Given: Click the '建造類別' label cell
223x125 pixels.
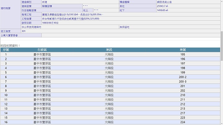Looking at the screenshot, I should pos(31,2).
